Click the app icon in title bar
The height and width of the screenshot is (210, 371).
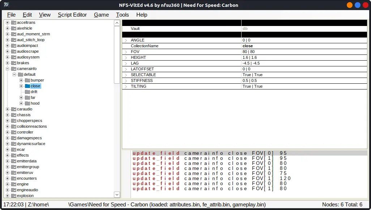tap(7, 5)
